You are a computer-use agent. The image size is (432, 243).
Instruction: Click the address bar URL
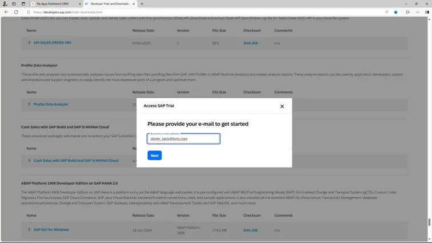[68, 12]
